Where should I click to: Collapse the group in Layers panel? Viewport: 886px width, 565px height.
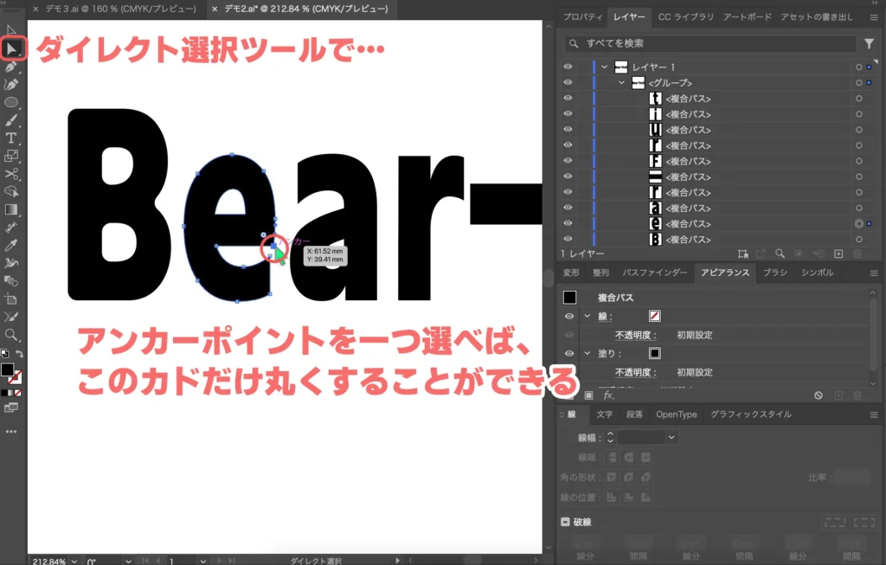pos(621,82)
